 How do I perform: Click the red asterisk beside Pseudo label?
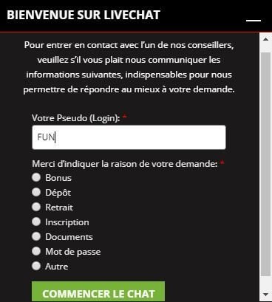125,116
